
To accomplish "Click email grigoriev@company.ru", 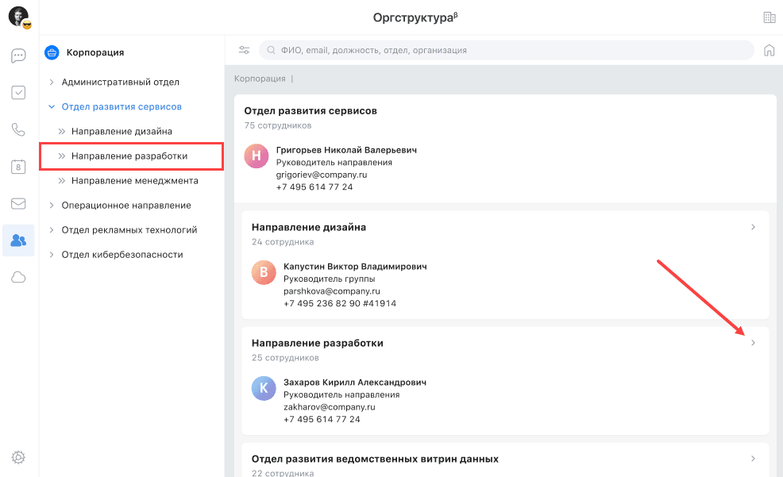I will point(322,175).
